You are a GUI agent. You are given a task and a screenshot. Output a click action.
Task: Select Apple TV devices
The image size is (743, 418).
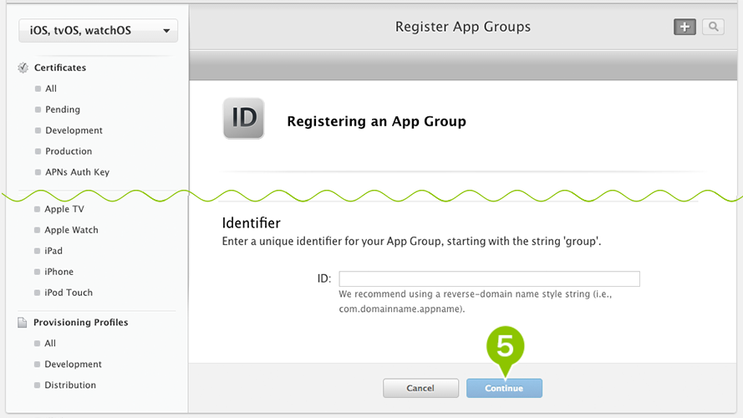(64, 209)
